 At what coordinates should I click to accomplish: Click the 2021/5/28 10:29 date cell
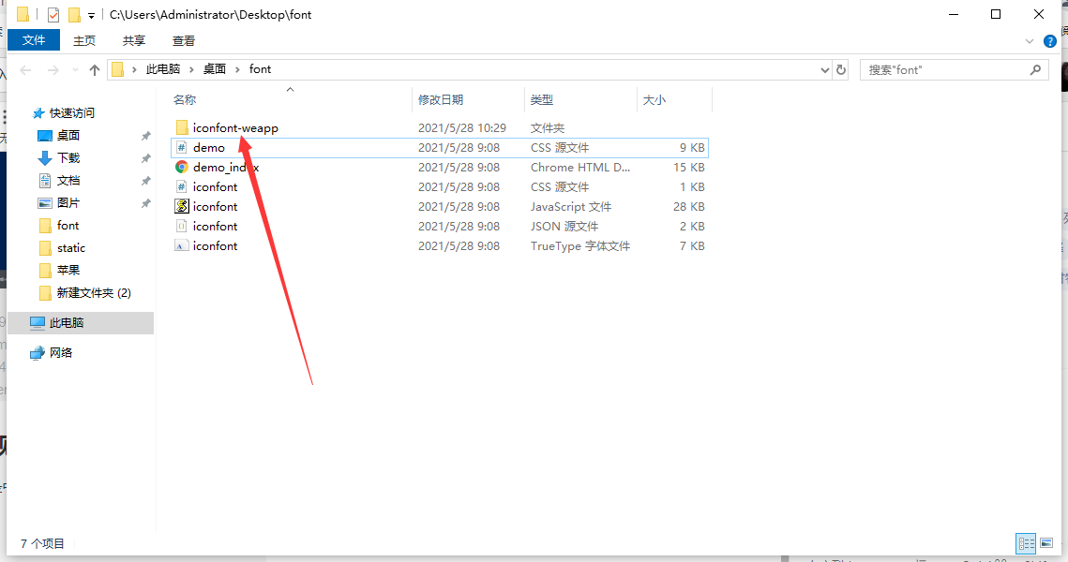click(462, 128)
